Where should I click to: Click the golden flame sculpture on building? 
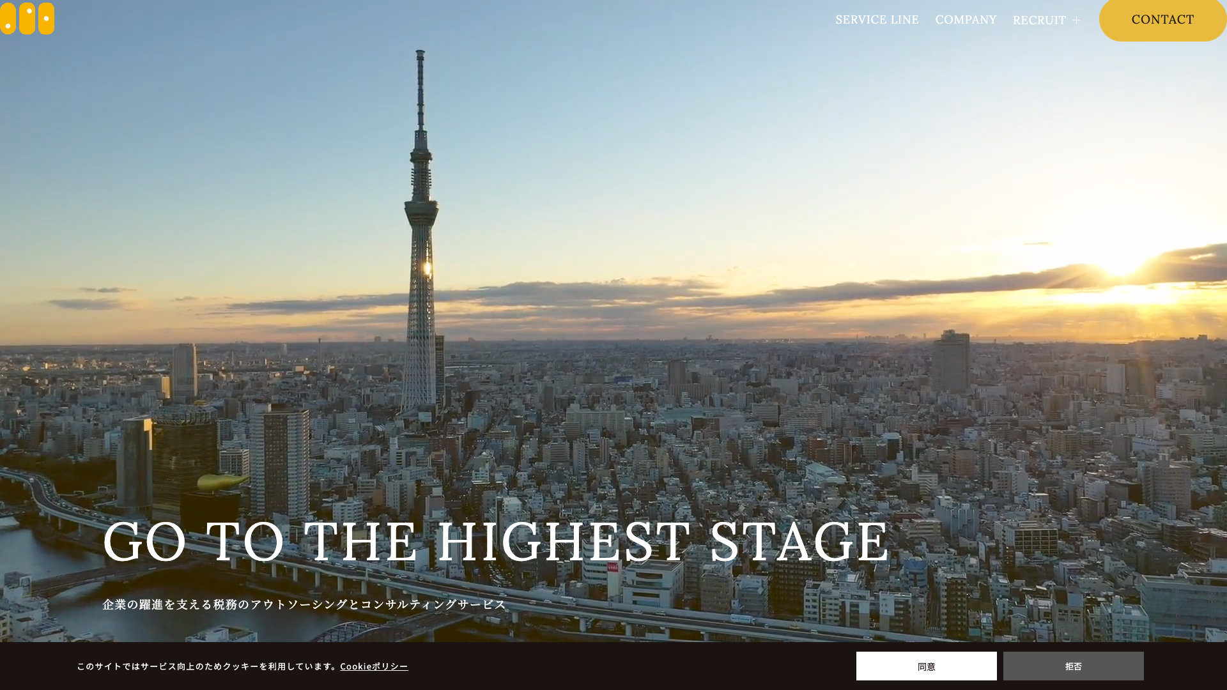222,482
